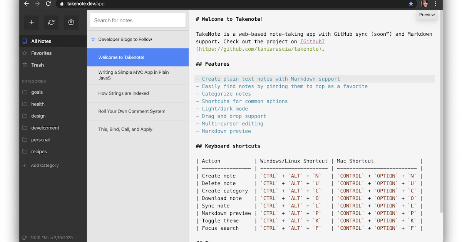
Task: Open the How Strings are Indexed note
Action: (x=124, y=93)
